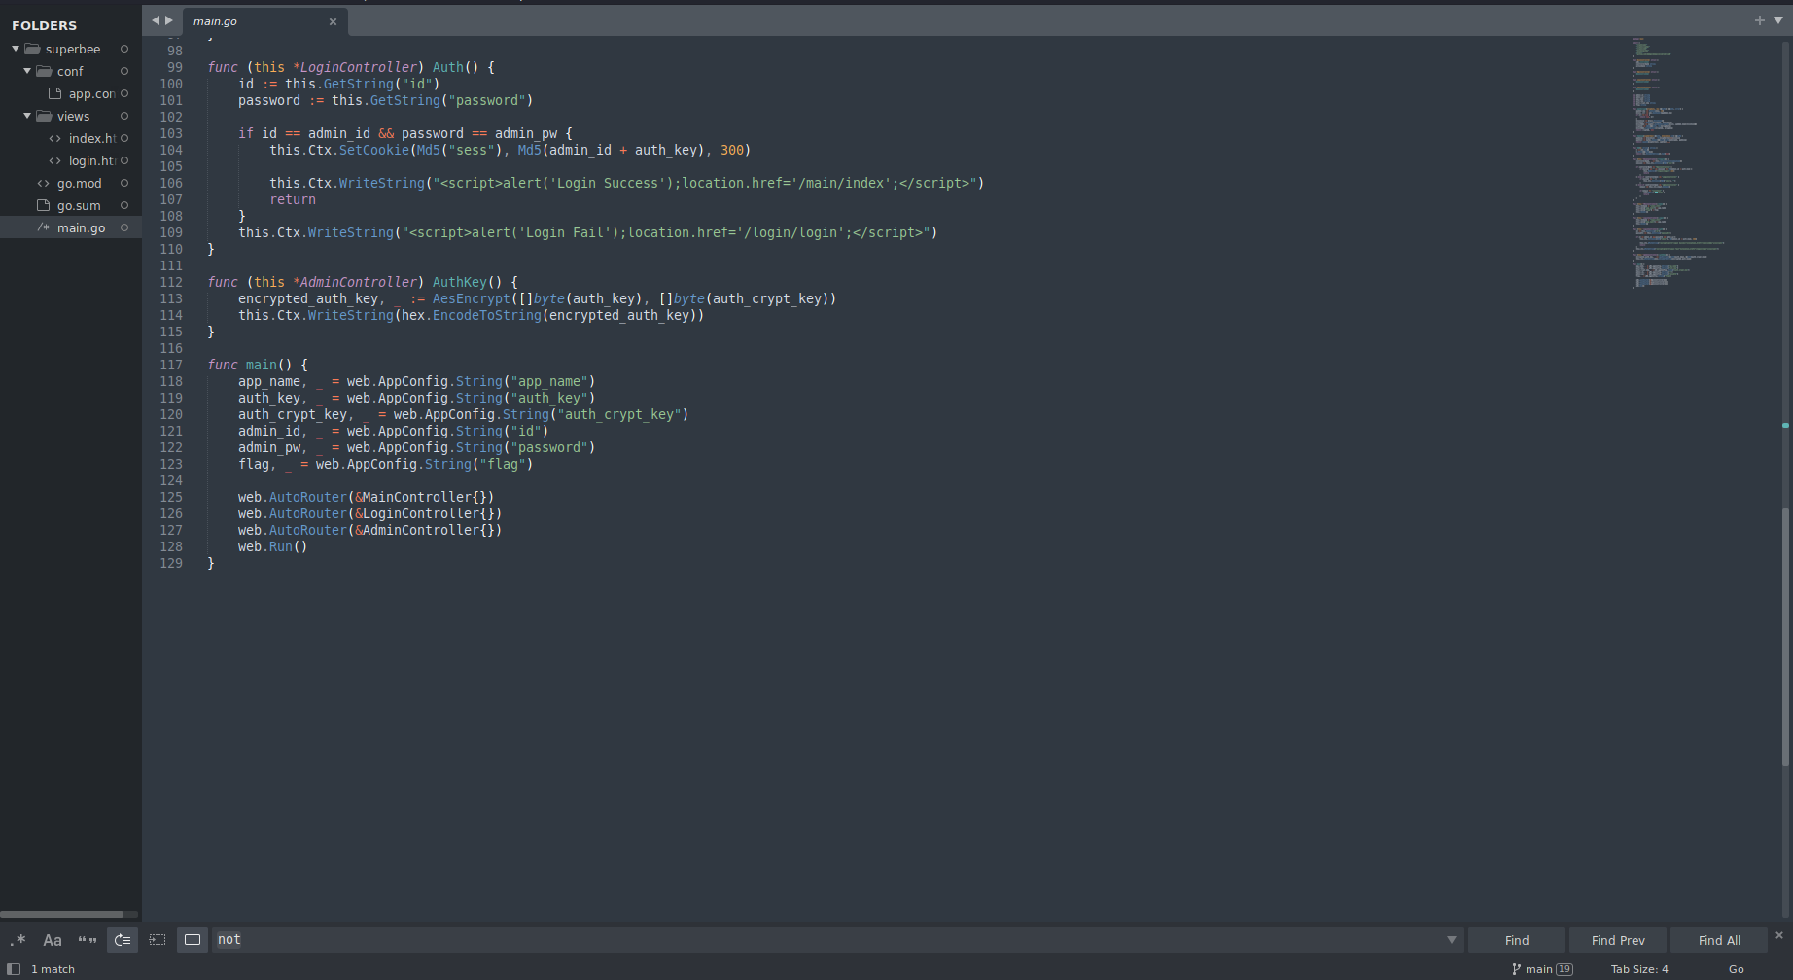Click the superbee folder icon
This screenshot has width=1793, height=980.
(x=32, y=49)
